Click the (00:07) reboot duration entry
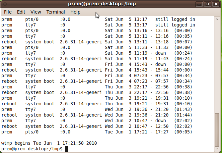Screen dimensions: 222x153 [183, 42]
